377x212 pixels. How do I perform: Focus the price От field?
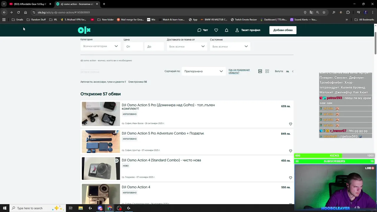point(133,47)
